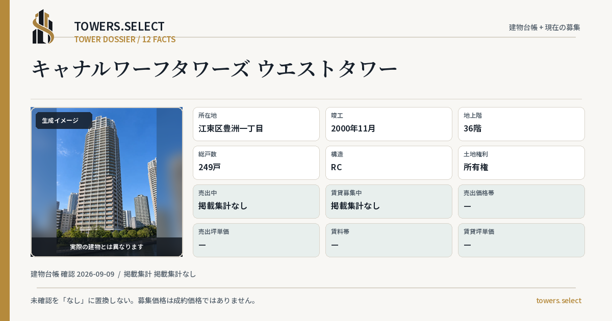Select the キャナルワーフタワーズ ウエストタワー title
The image size is (612, 321).
[x=214, y=69]
